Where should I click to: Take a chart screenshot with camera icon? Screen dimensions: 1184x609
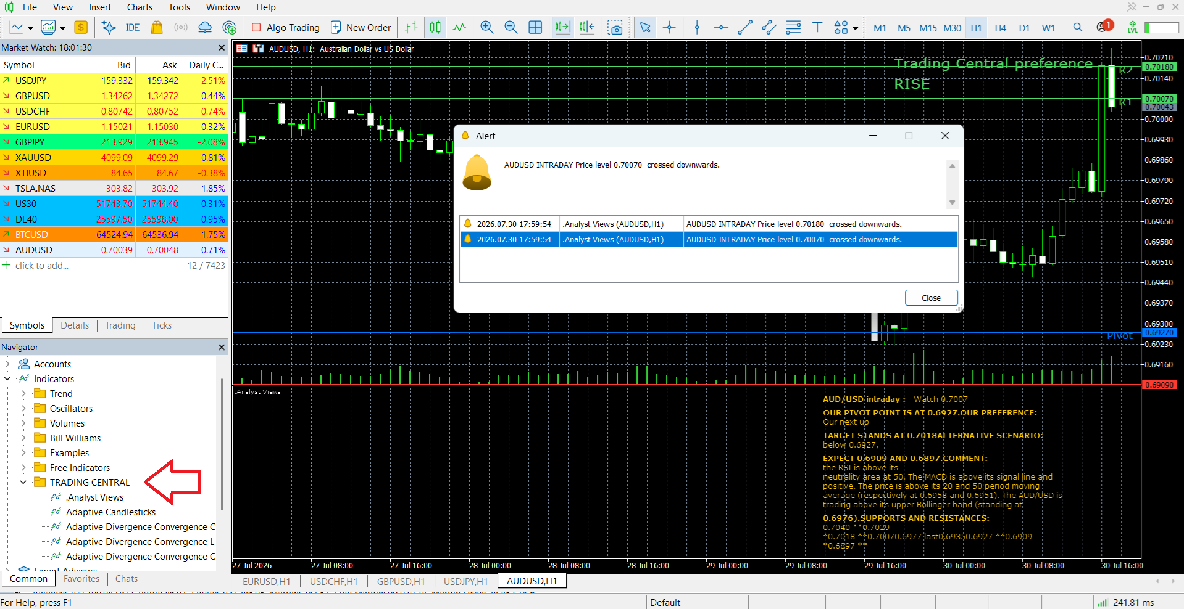(615, 27)
